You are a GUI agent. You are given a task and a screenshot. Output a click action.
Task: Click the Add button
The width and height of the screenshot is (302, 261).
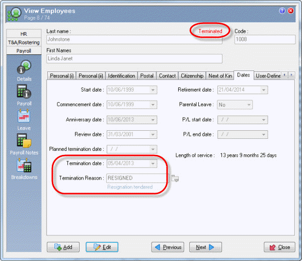coord(63,247)
